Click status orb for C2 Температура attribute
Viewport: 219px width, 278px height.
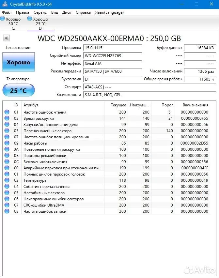click(7, 180)
